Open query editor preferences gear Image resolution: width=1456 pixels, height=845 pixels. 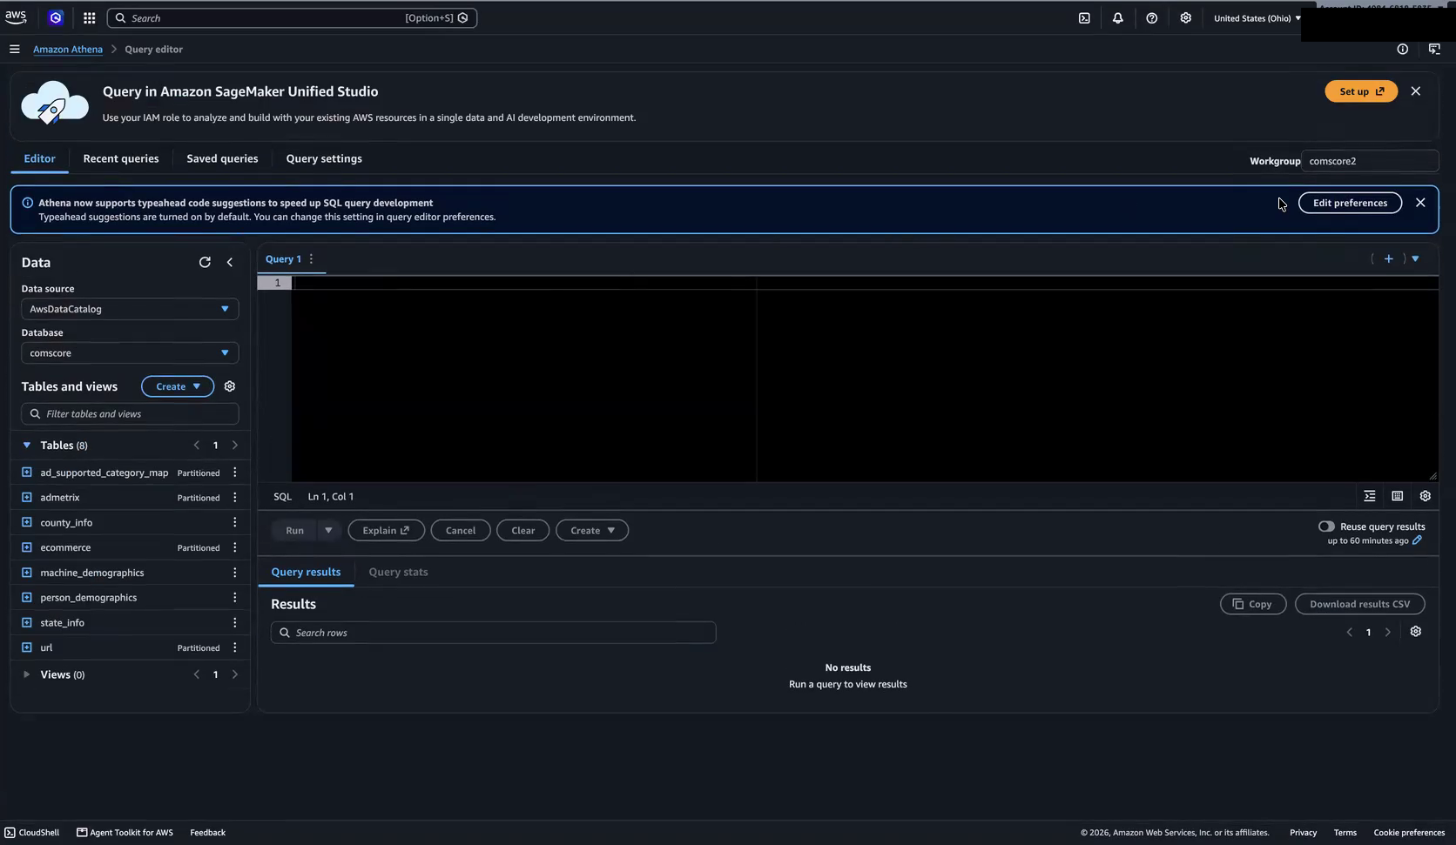[1426, 496]
